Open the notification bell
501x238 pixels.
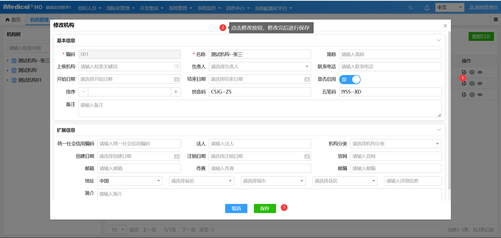pyautogui.click(x=427, y=8)
